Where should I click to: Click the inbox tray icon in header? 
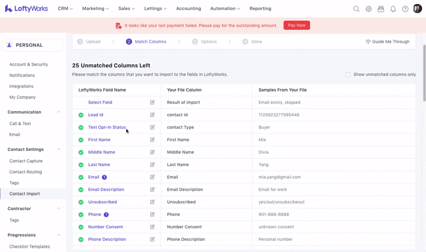pyautogui.click(x=381, y=9)
